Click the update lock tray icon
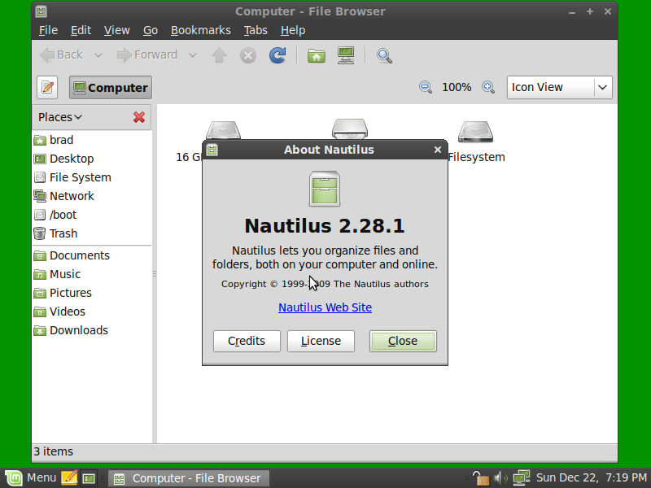Image resolution: width=651 pixels, height=488 pixels. 481,478
